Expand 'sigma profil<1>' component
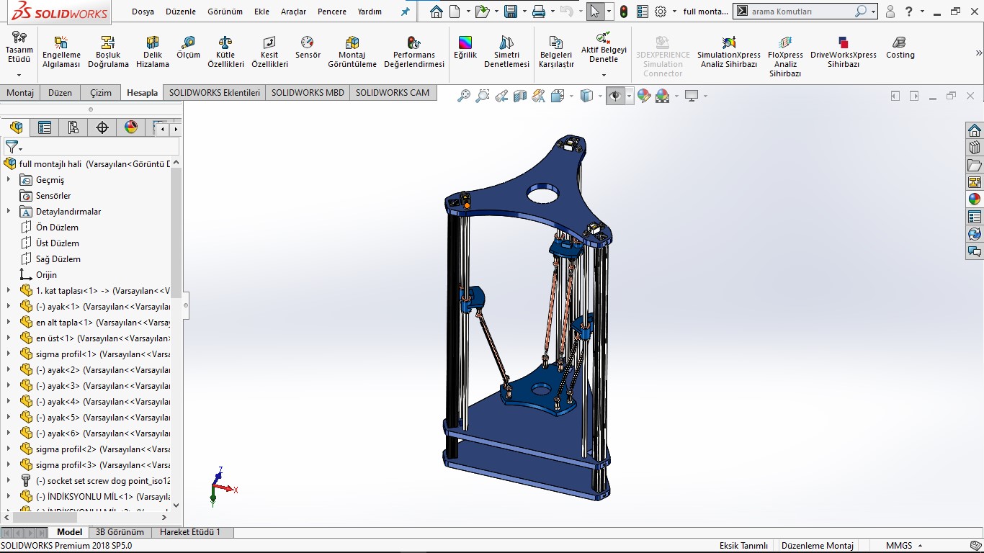 [x=9, y=354]
